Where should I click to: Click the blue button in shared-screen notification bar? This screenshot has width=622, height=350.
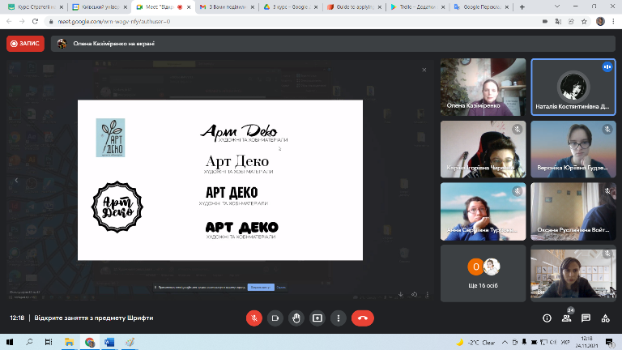point(261,287)
